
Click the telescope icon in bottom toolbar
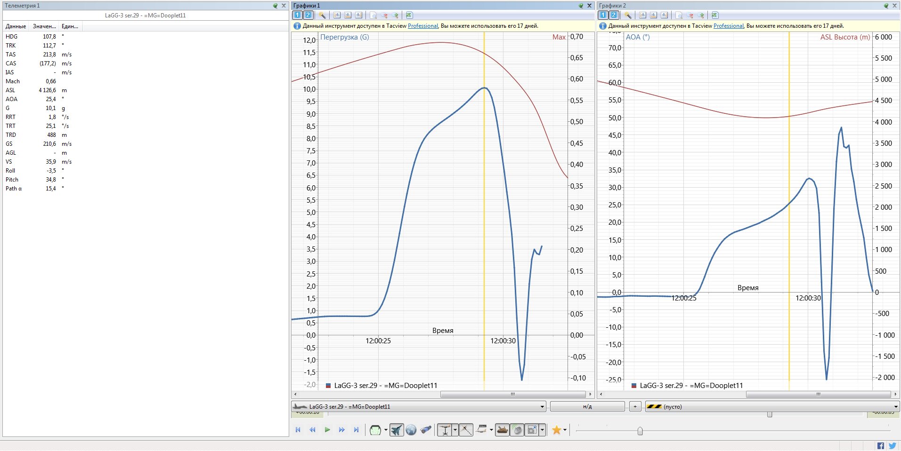426,430
